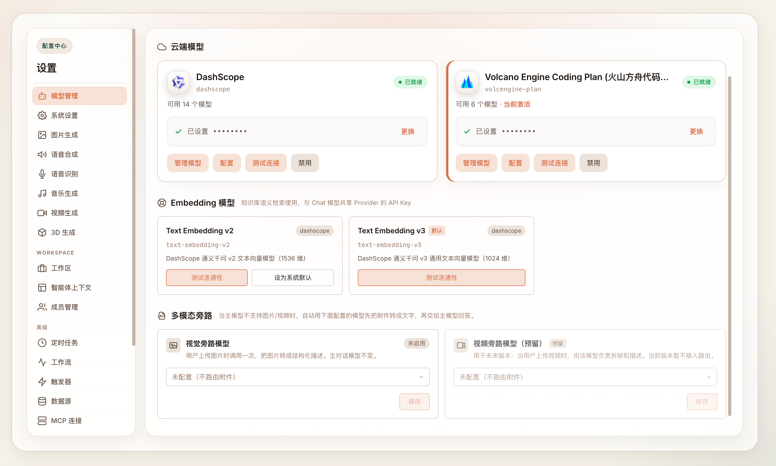
Task: Click DashScope 配置 button
Action: coord(226,163)
